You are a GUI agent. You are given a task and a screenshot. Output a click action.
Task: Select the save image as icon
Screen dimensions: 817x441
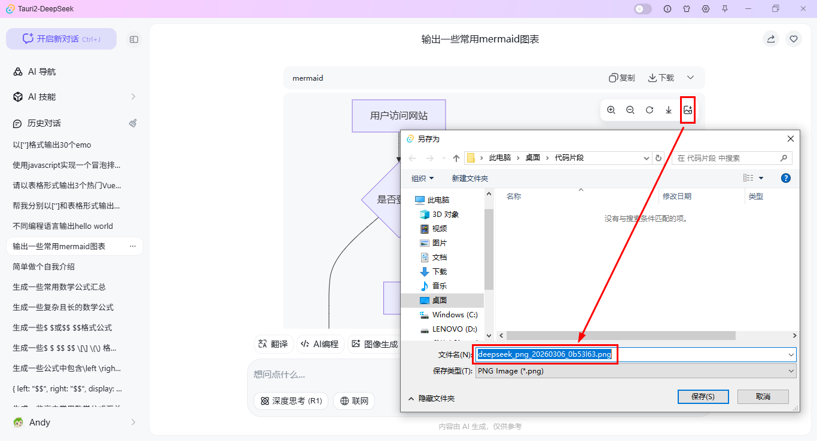688,109
